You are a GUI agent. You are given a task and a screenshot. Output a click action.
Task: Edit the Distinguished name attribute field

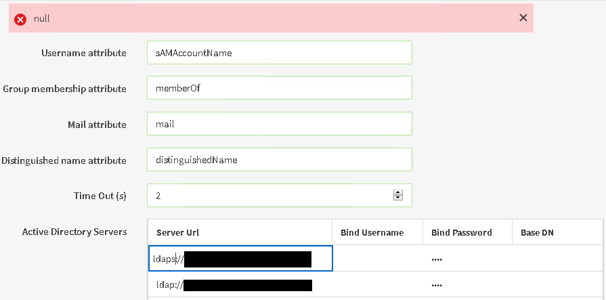tap(280, 159)
